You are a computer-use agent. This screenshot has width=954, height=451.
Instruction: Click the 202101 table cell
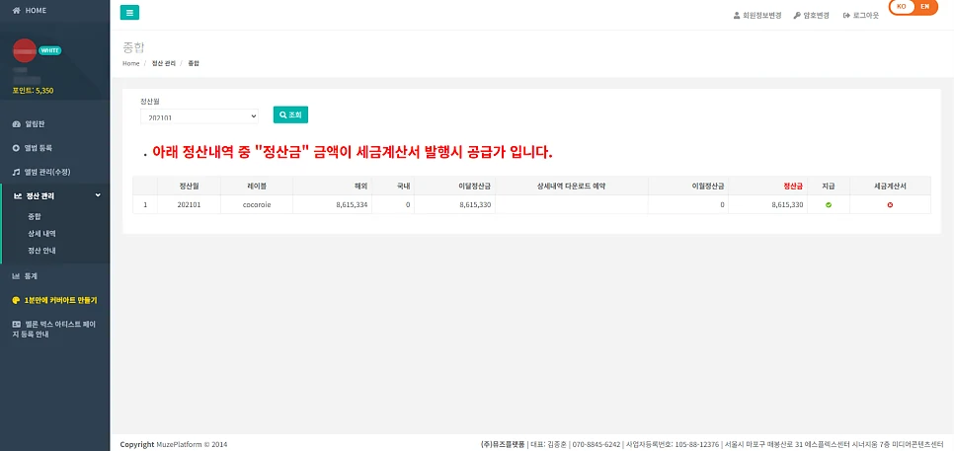(189, 205)
